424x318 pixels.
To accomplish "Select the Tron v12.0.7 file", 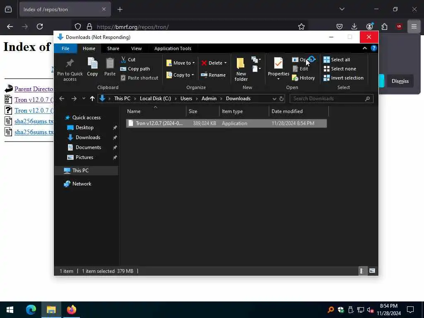I will point(226,123).
